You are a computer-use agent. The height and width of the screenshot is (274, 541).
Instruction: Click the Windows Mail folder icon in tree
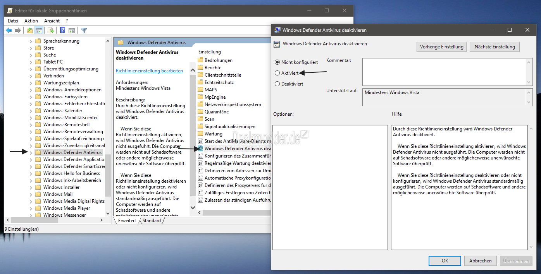pyautogui.click(x=38, y=194)
